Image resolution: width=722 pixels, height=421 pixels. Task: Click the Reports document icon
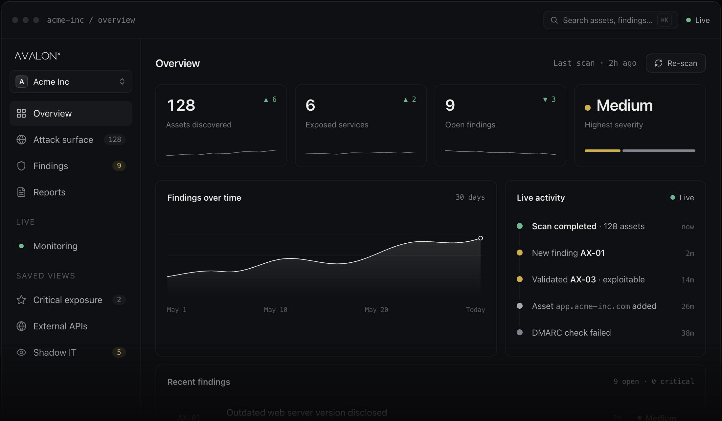click(x=21, y=192)
